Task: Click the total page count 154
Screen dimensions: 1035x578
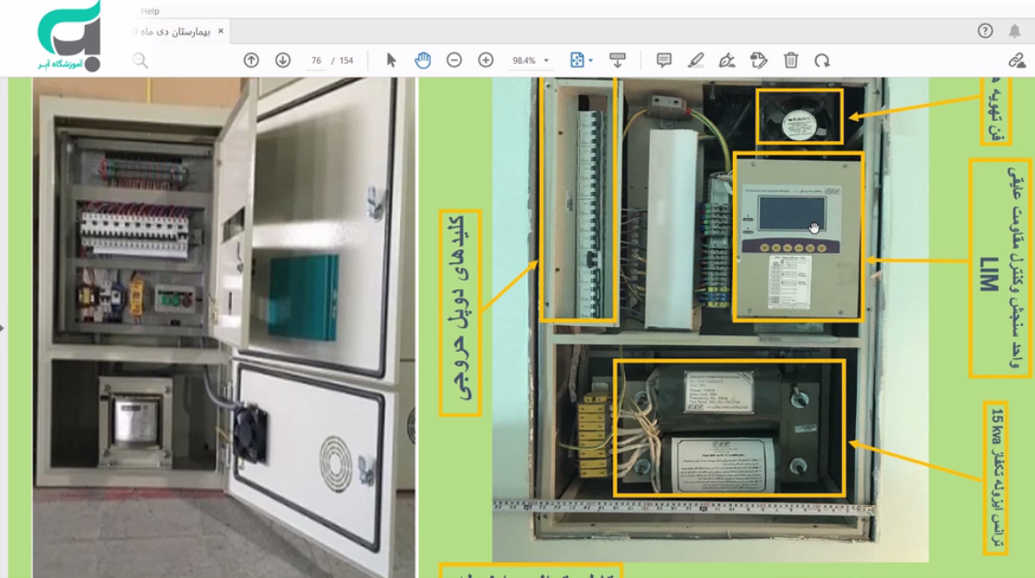Action: click(346, 61)
